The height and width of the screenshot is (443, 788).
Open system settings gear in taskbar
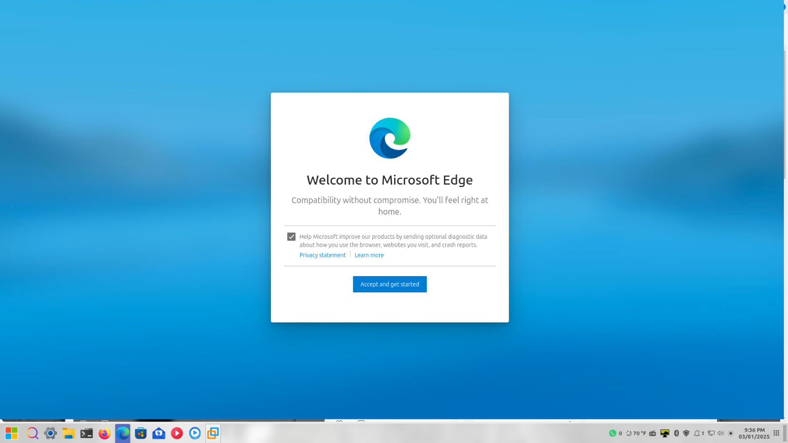[50, 433]
